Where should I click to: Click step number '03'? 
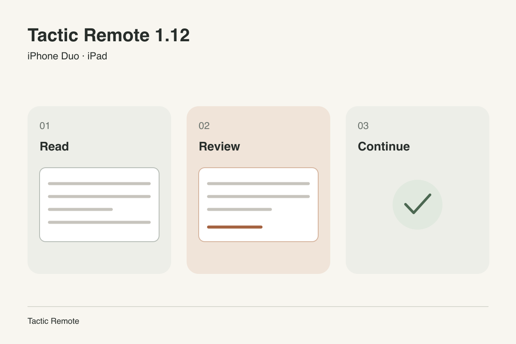(x=363, y=126)
